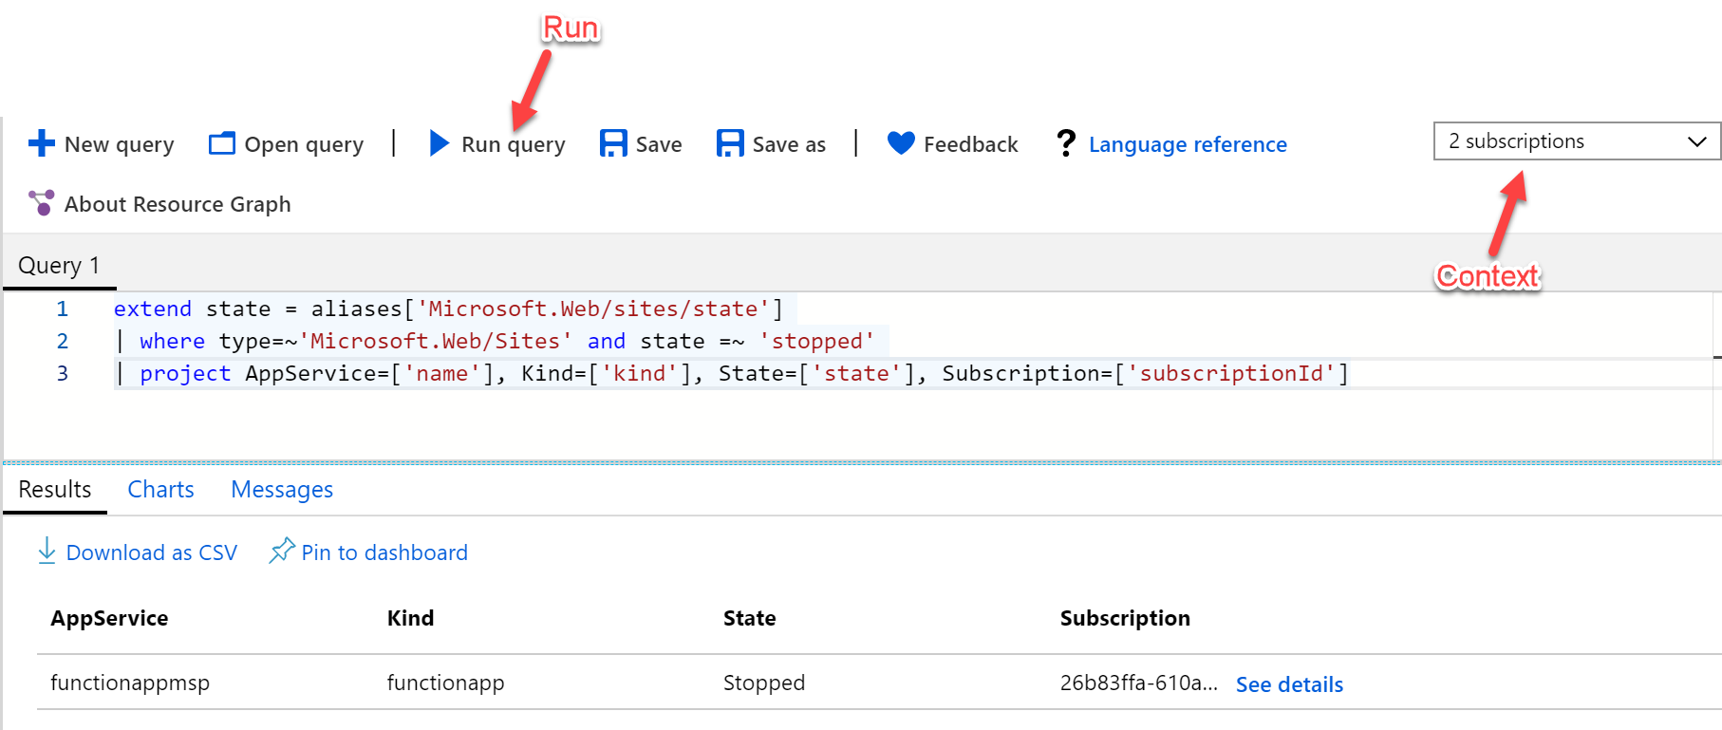The width and height of the screenshot is (1722, 730).
Task: Click the About Resource Graph text
Action: 178,204
